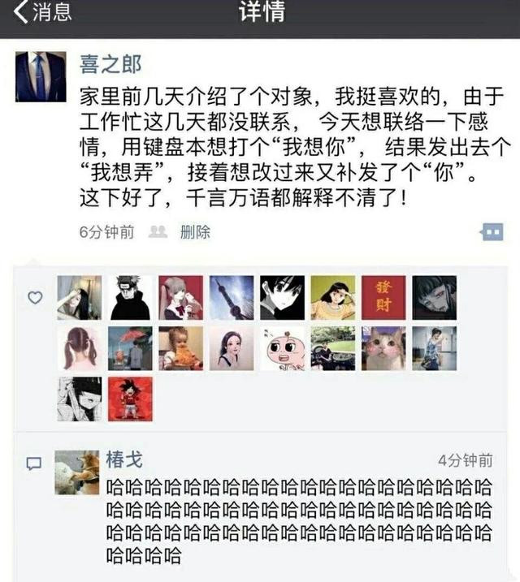The image size is (520, 582).
Task: Open the pigtails girl avatar liker
Action: click(x=80, y=348)
